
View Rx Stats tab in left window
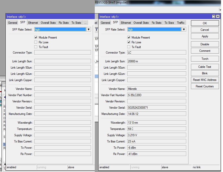point(63,23)
